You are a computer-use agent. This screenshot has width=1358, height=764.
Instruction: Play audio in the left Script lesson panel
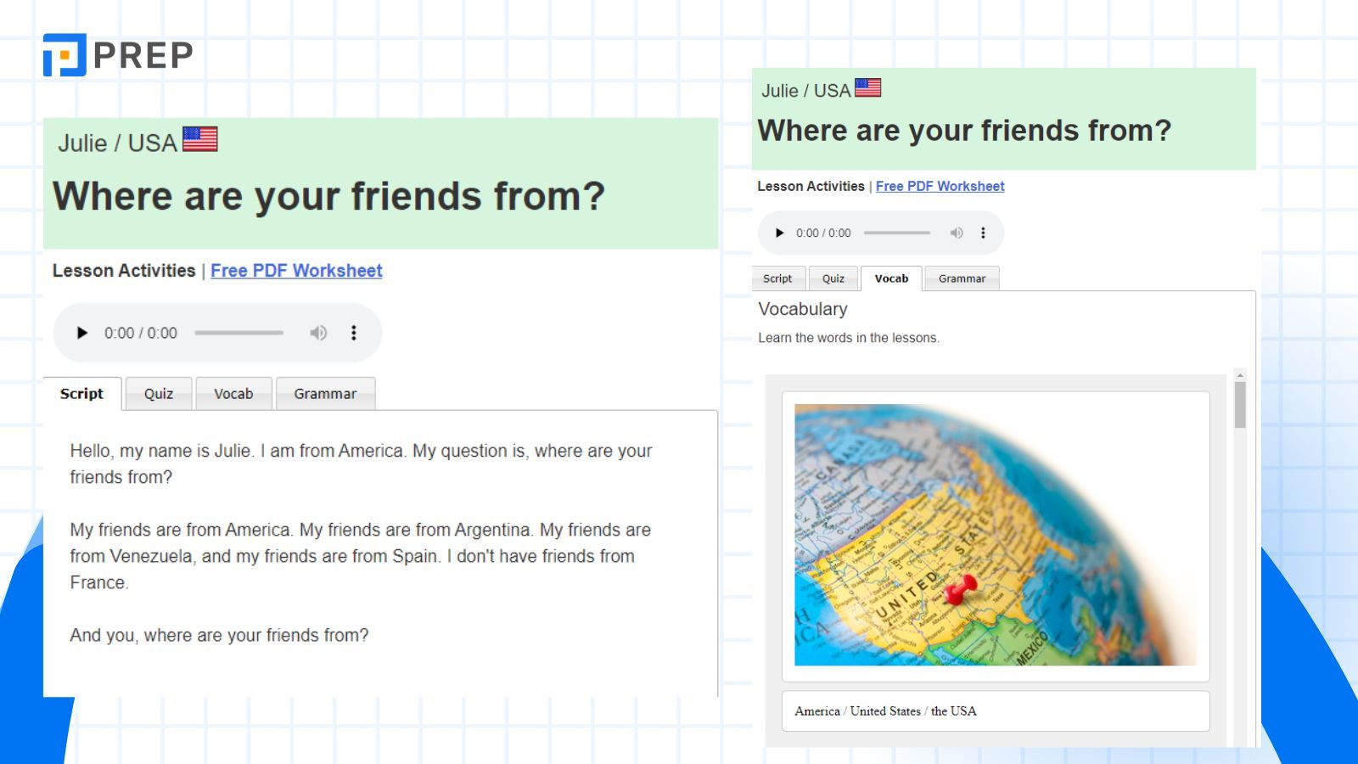pyautogui.click(x=82, y=333)
